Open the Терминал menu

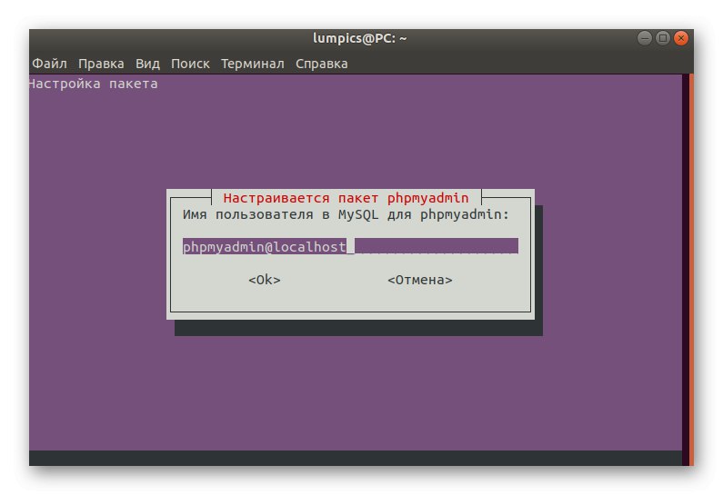tap(253, 64)
